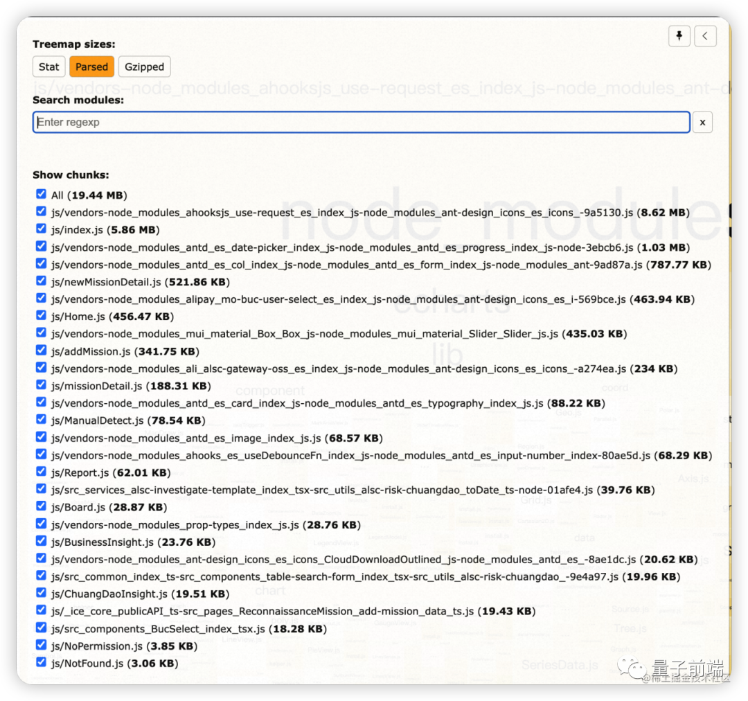Click the All (19.44 MB) label
748x701 pixels.
[x=89, y=195]
